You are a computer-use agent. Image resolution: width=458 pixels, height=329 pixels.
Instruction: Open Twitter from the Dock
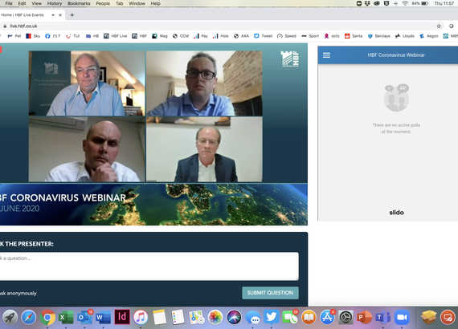[x=272, y=317]
